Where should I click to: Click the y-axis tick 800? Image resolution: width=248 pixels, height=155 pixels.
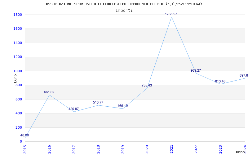(19, 85)
